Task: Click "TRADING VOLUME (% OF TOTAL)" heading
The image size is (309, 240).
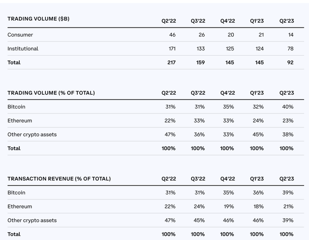Action: pyautogui.click(x=51, y=93)
